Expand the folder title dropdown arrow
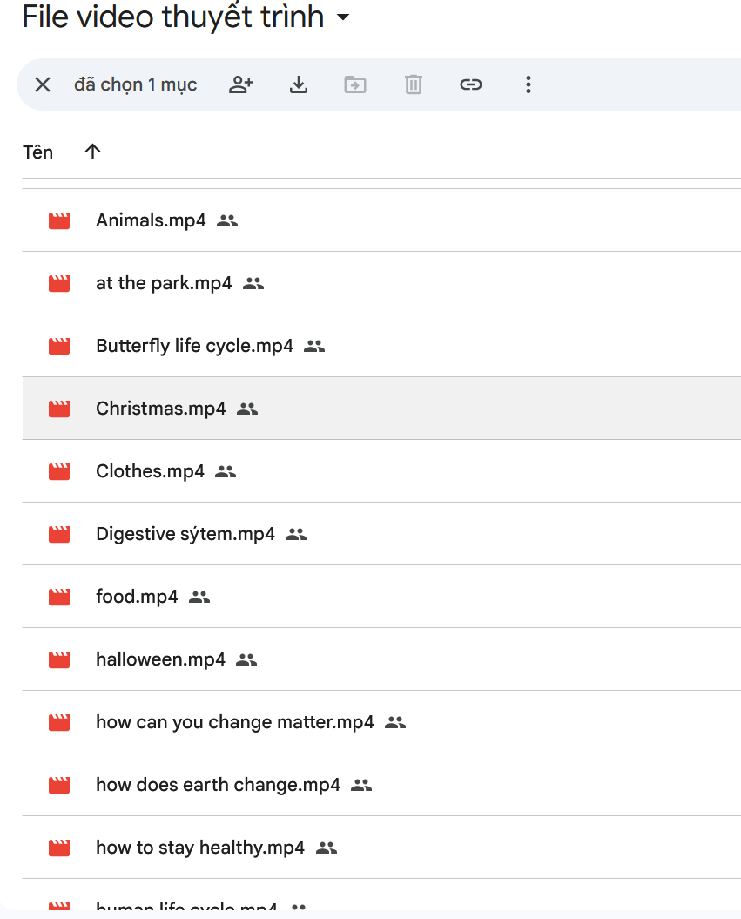This screenshot has height=919, width=741. tap(343, 17)
